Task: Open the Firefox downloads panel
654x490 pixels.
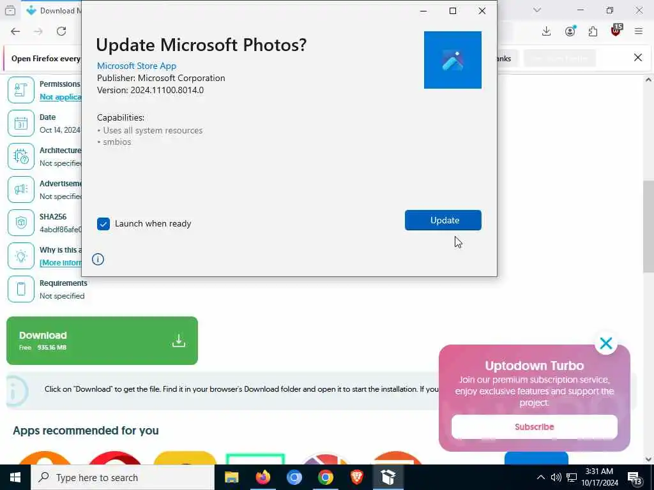Action: (x=547, y=31)
